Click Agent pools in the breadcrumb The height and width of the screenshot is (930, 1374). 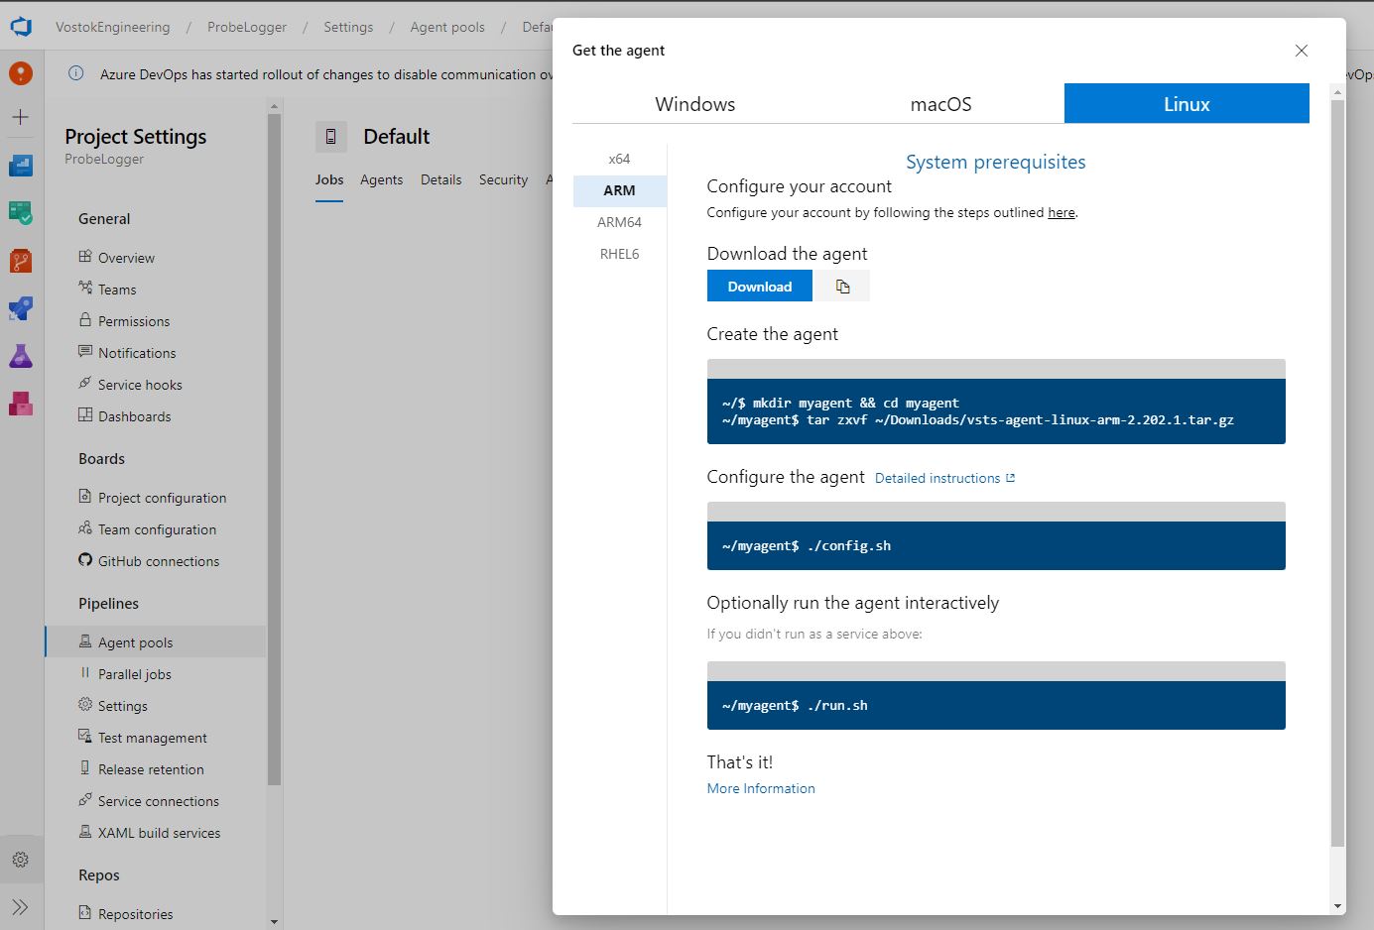click(447, 27)
